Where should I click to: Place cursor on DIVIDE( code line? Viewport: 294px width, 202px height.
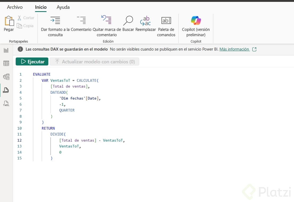[x=58, y=134]
